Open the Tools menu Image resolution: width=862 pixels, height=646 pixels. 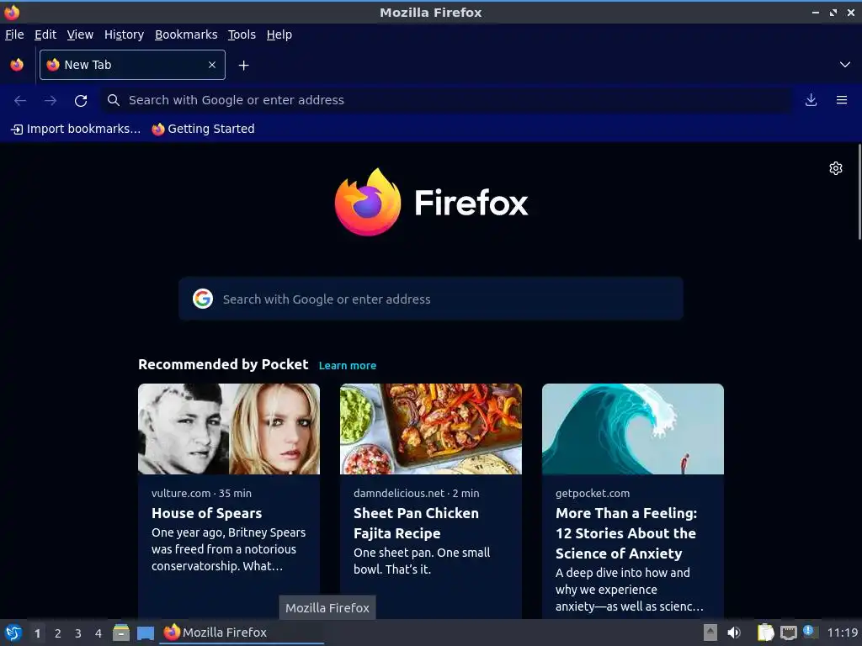coord(242,34)
